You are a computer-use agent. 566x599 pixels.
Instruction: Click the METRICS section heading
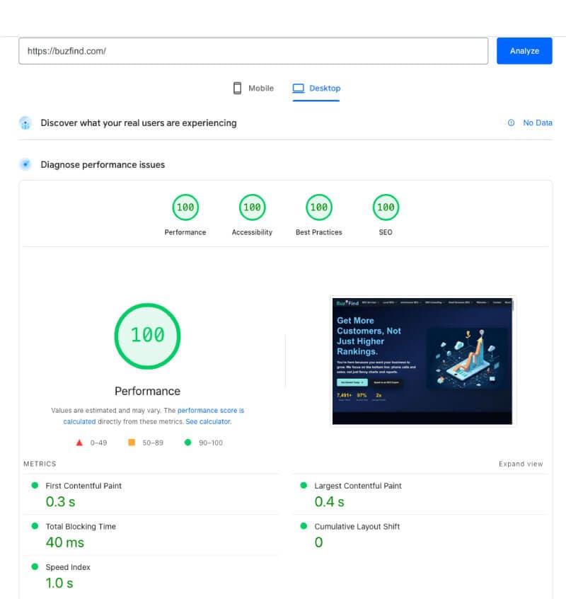click(x=40, y=464)
